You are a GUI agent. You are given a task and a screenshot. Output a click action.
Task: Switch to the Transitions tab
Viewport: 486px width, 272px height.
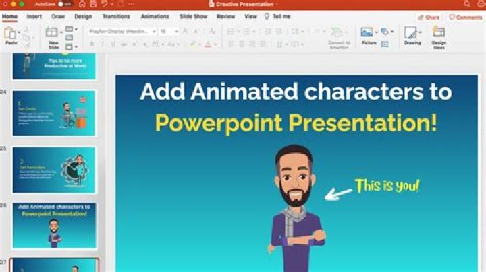tap(116, 16)
